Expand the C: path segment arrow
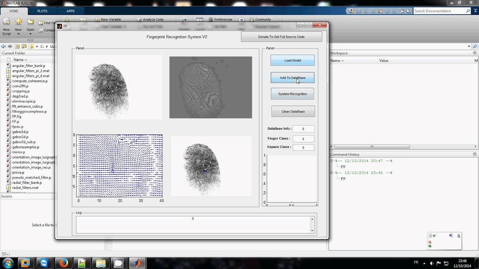 (x=47, y=47)
